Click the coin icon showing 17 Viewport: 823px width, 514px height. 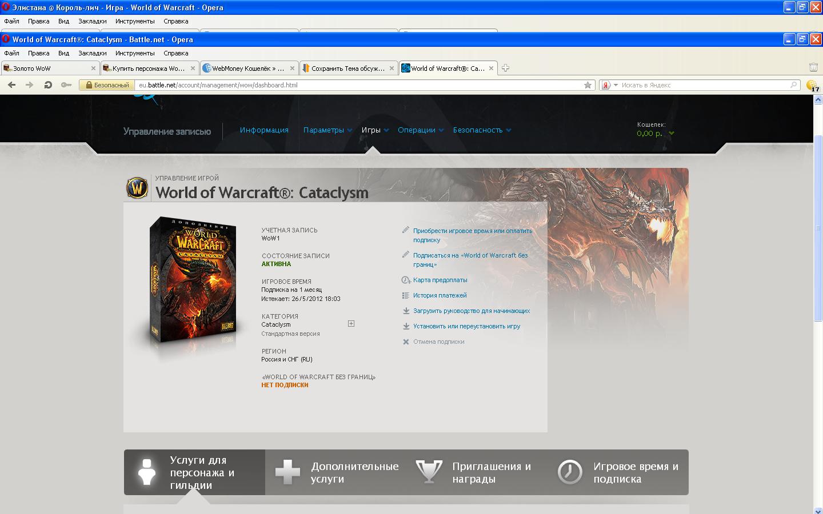pyautogui.click(x=812, y=86)
